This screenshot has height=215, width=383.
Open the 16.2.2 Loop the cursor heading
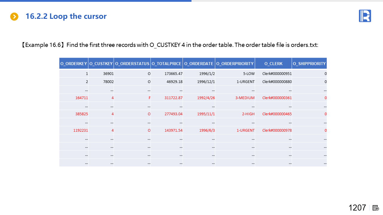pos(66,16)
